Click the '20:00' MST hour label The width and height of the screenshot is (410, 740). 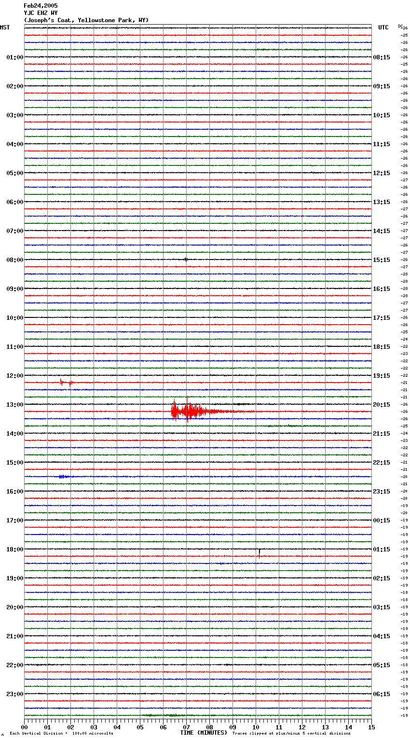coord(15,607)
